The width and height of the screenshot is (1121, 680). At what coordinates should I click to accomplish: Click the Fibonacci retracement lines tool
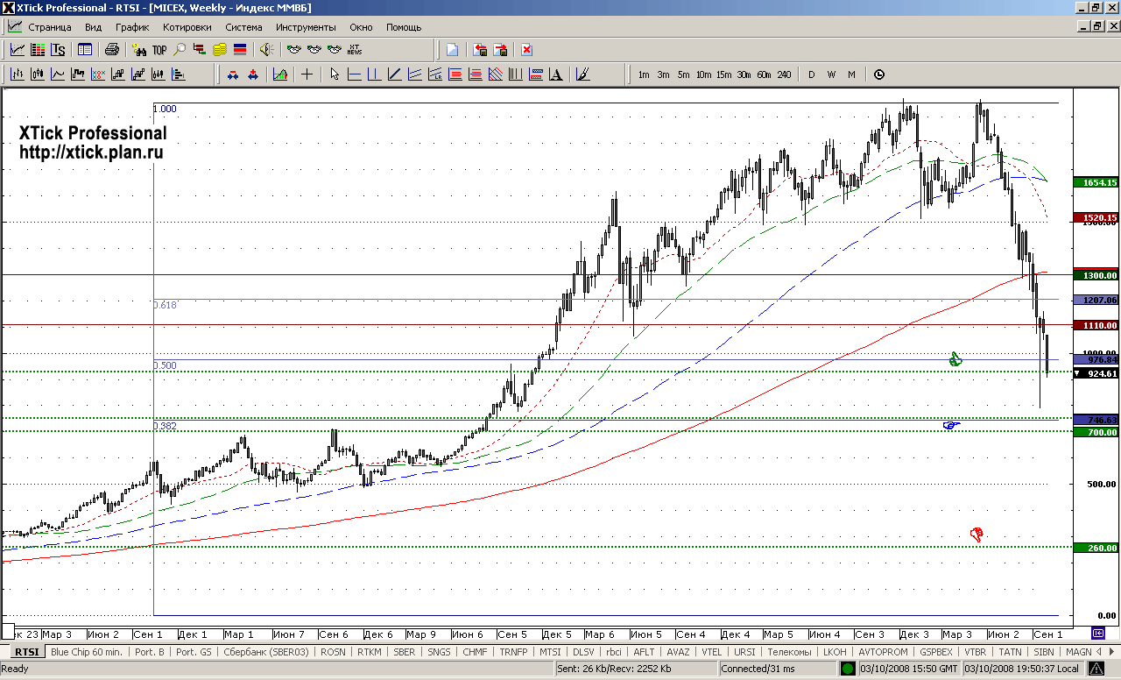coord(455,74)
